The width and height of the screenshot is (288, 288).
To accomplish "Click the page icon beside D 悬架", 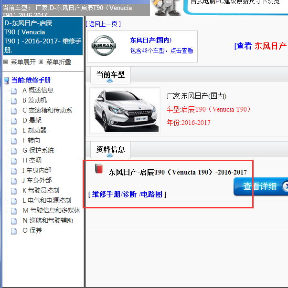I will 14,121.
